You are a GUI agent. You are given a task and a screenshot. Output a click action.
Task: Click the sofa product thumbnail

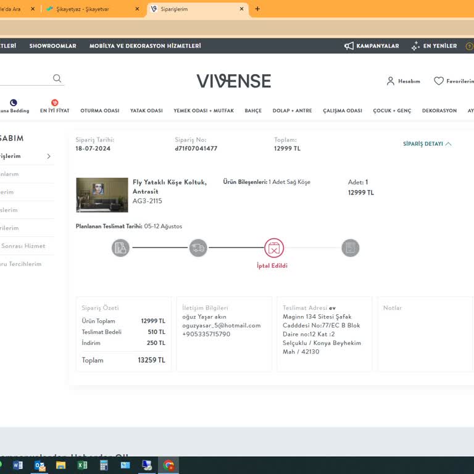tap(102, 195)
